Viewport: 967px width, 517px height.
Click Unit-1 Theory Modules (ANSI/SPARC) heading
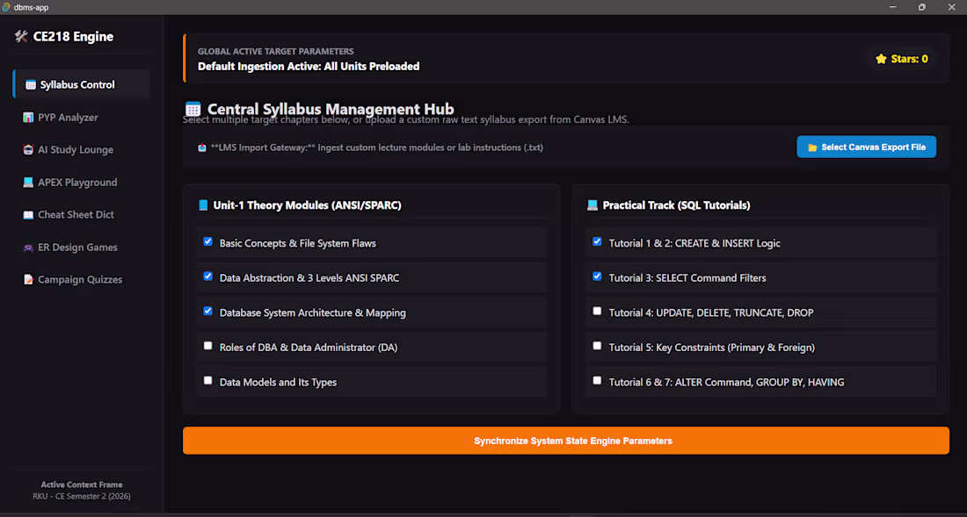(x=307, y=205)
